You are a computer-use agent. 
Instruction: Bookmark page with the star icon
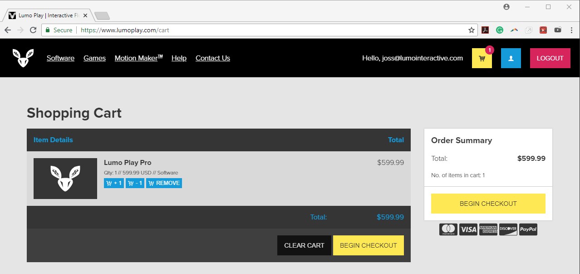click(472, 30)
